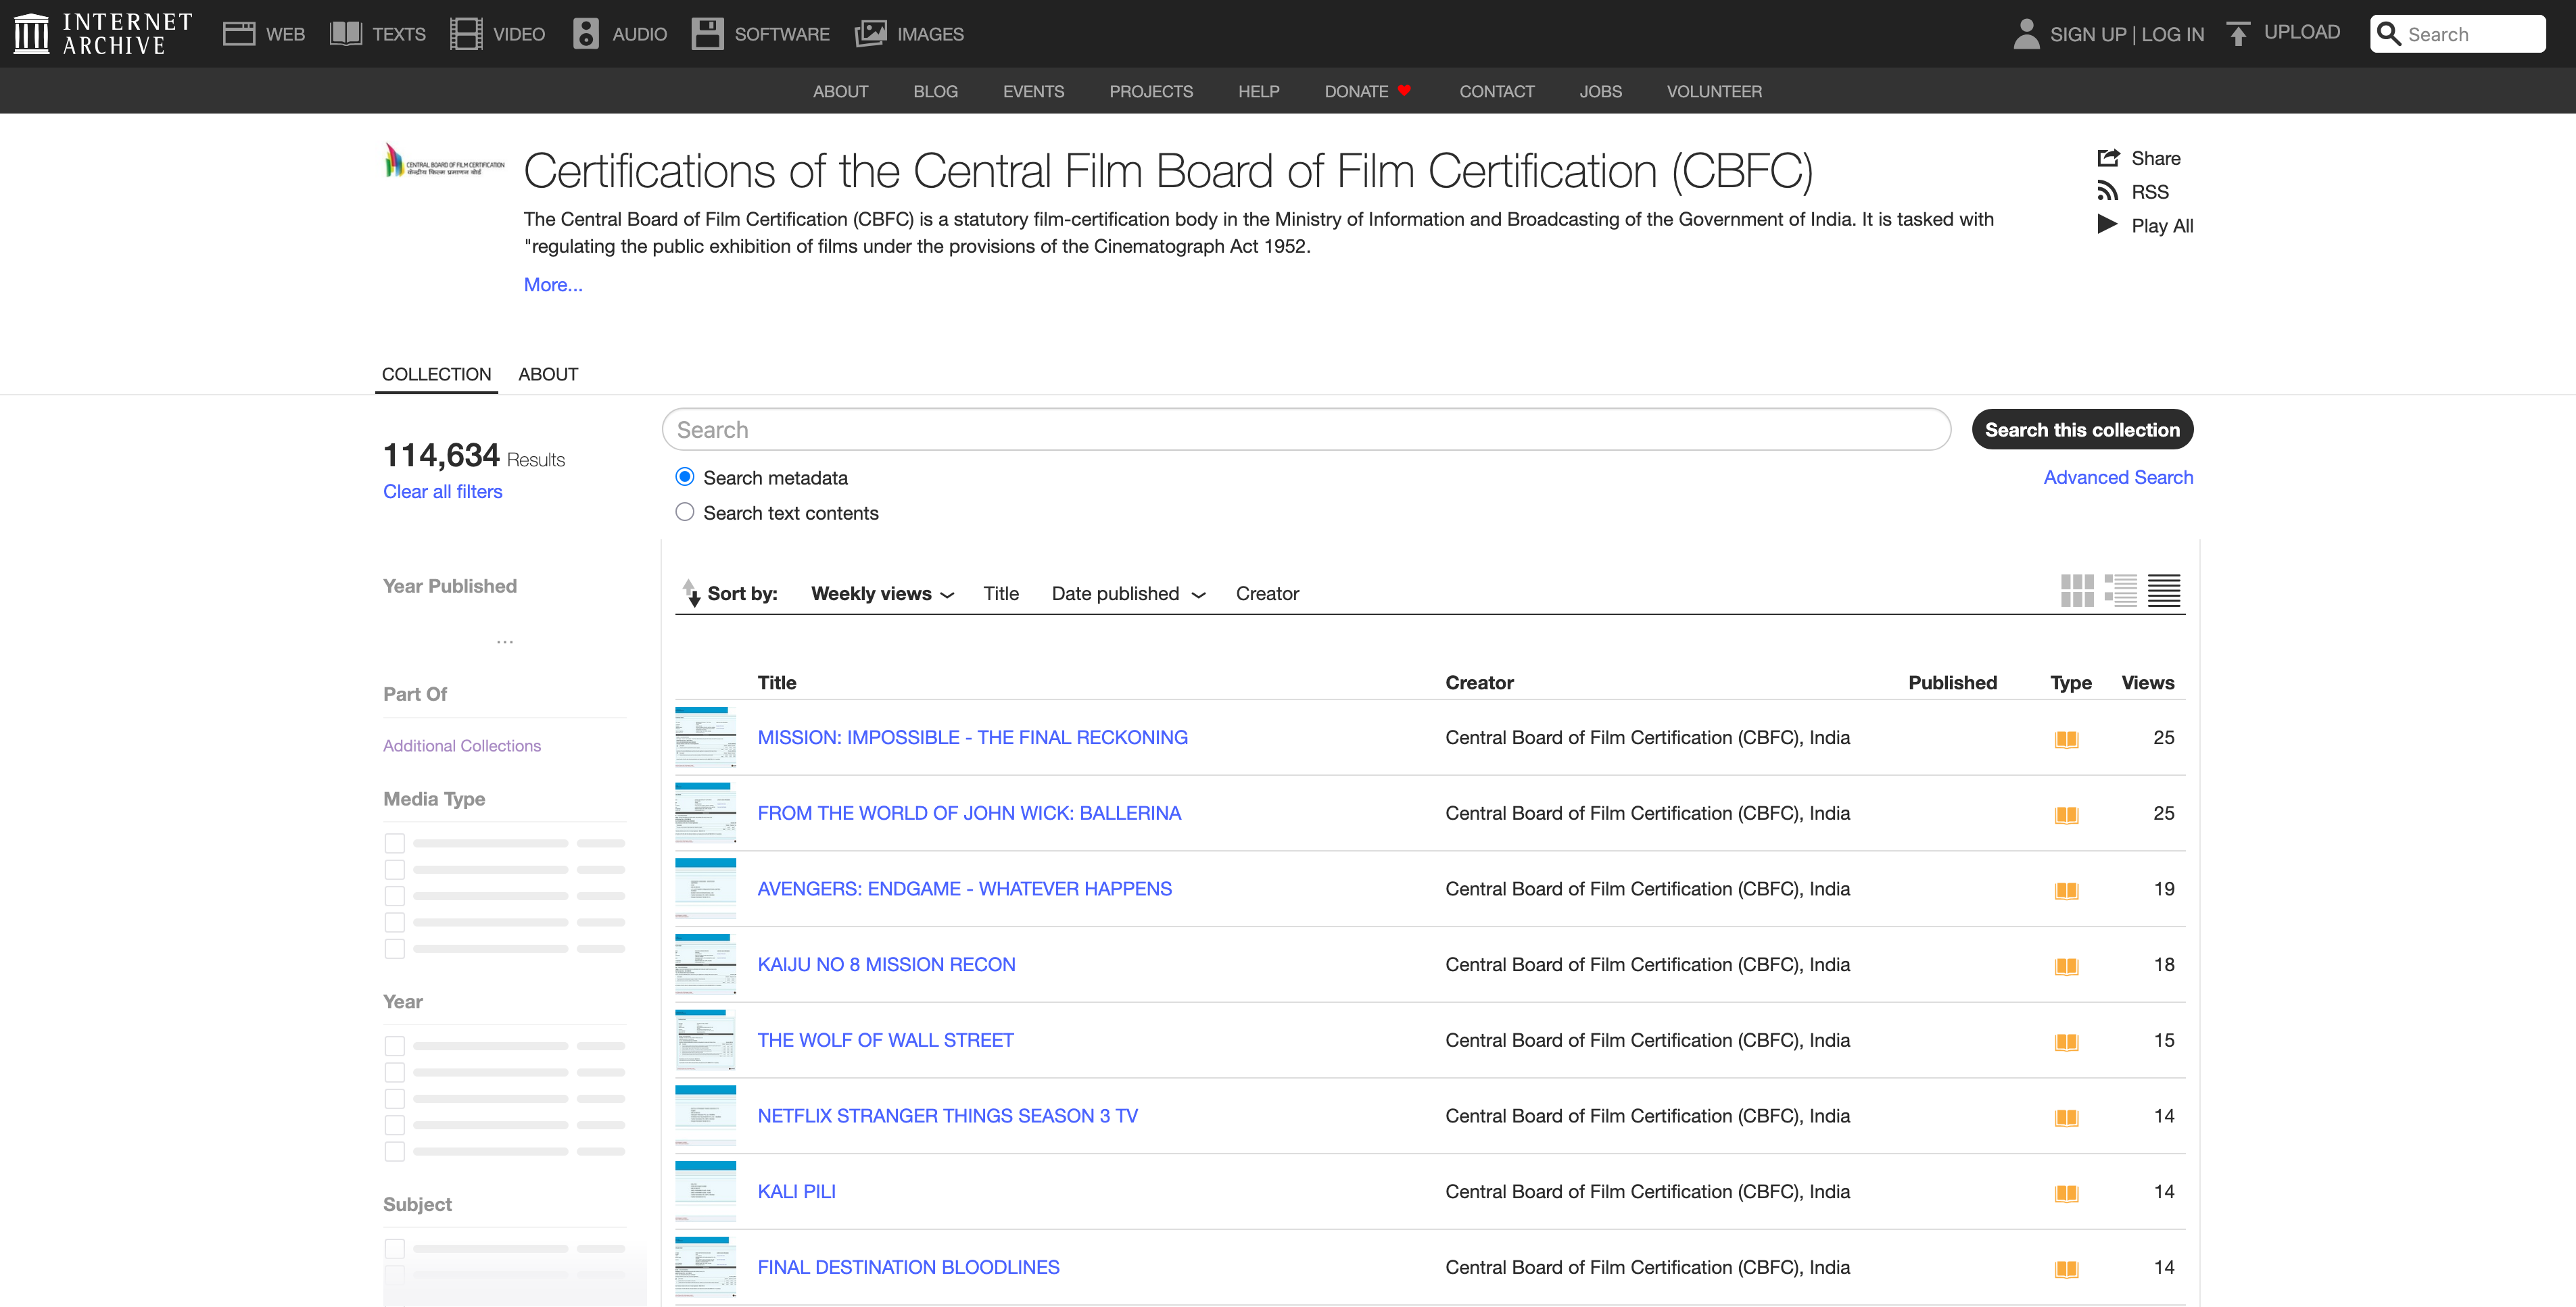
Task: Click the Search this collection button
Action: tap(2082, 430)
